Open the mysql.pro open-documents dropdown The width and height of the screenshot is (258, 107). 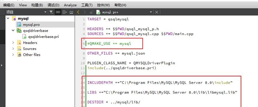(151, 12)
